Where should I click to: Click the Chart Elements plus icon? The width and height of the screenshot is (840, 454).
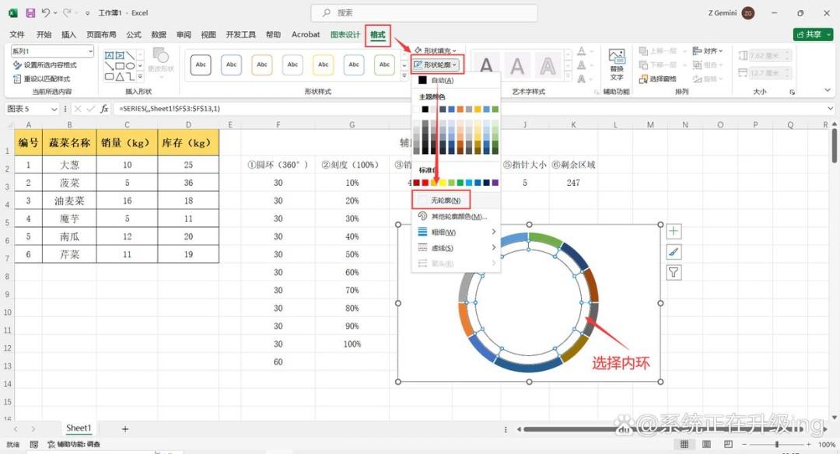tap(674, 232)
